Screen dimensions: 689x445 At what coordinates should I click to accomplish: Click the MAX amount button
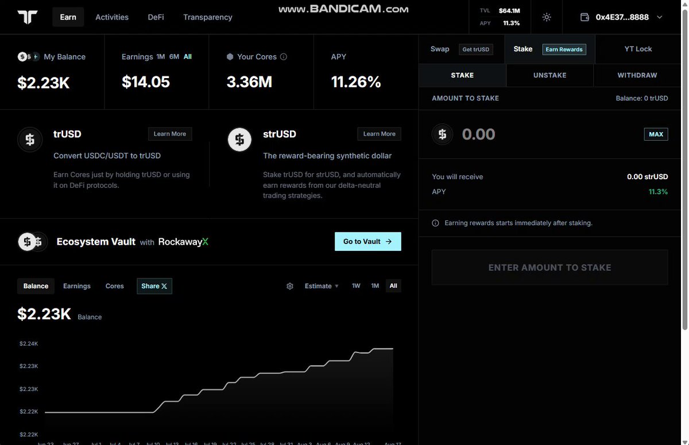656,134
